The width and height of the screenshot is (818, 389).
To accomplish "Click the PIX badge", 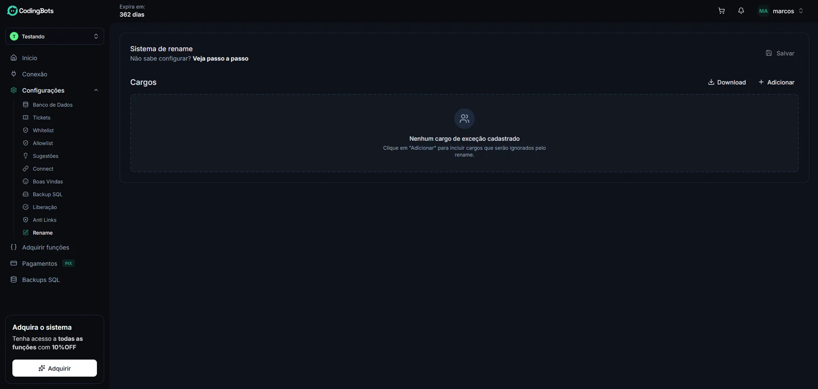I will [x=68, y=263].
